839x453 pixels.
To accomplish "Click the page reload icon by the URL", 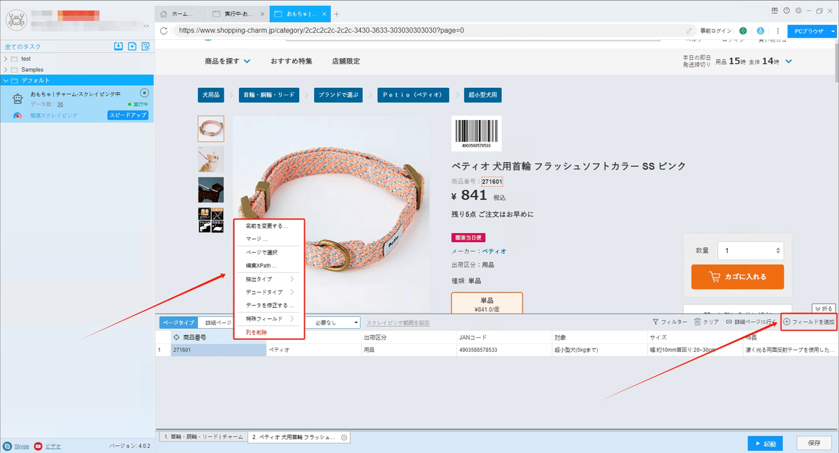I will click(x=164, y=31).
